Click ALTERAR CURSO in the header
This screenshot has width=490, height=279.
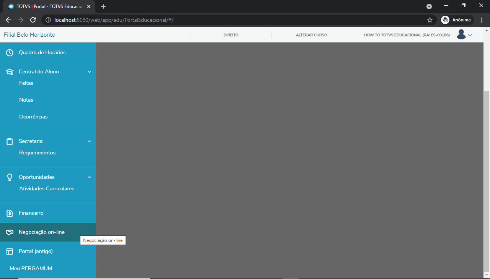click(x=311, y=35)
